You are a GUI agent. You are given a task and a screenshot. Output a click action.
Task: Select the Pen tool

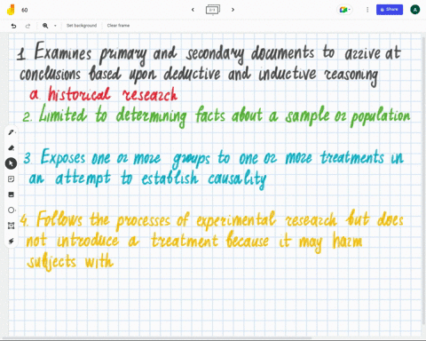(x=12, y=132)
